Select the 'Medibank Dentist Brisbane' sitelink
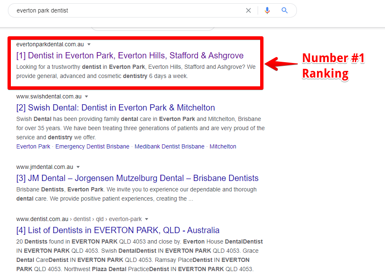 170,146
